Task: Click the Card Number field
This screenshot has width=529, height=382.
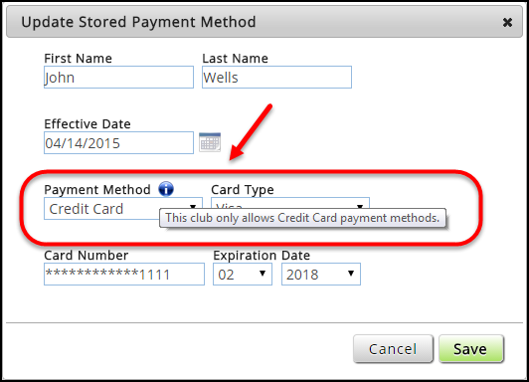Action: point(124,275)
